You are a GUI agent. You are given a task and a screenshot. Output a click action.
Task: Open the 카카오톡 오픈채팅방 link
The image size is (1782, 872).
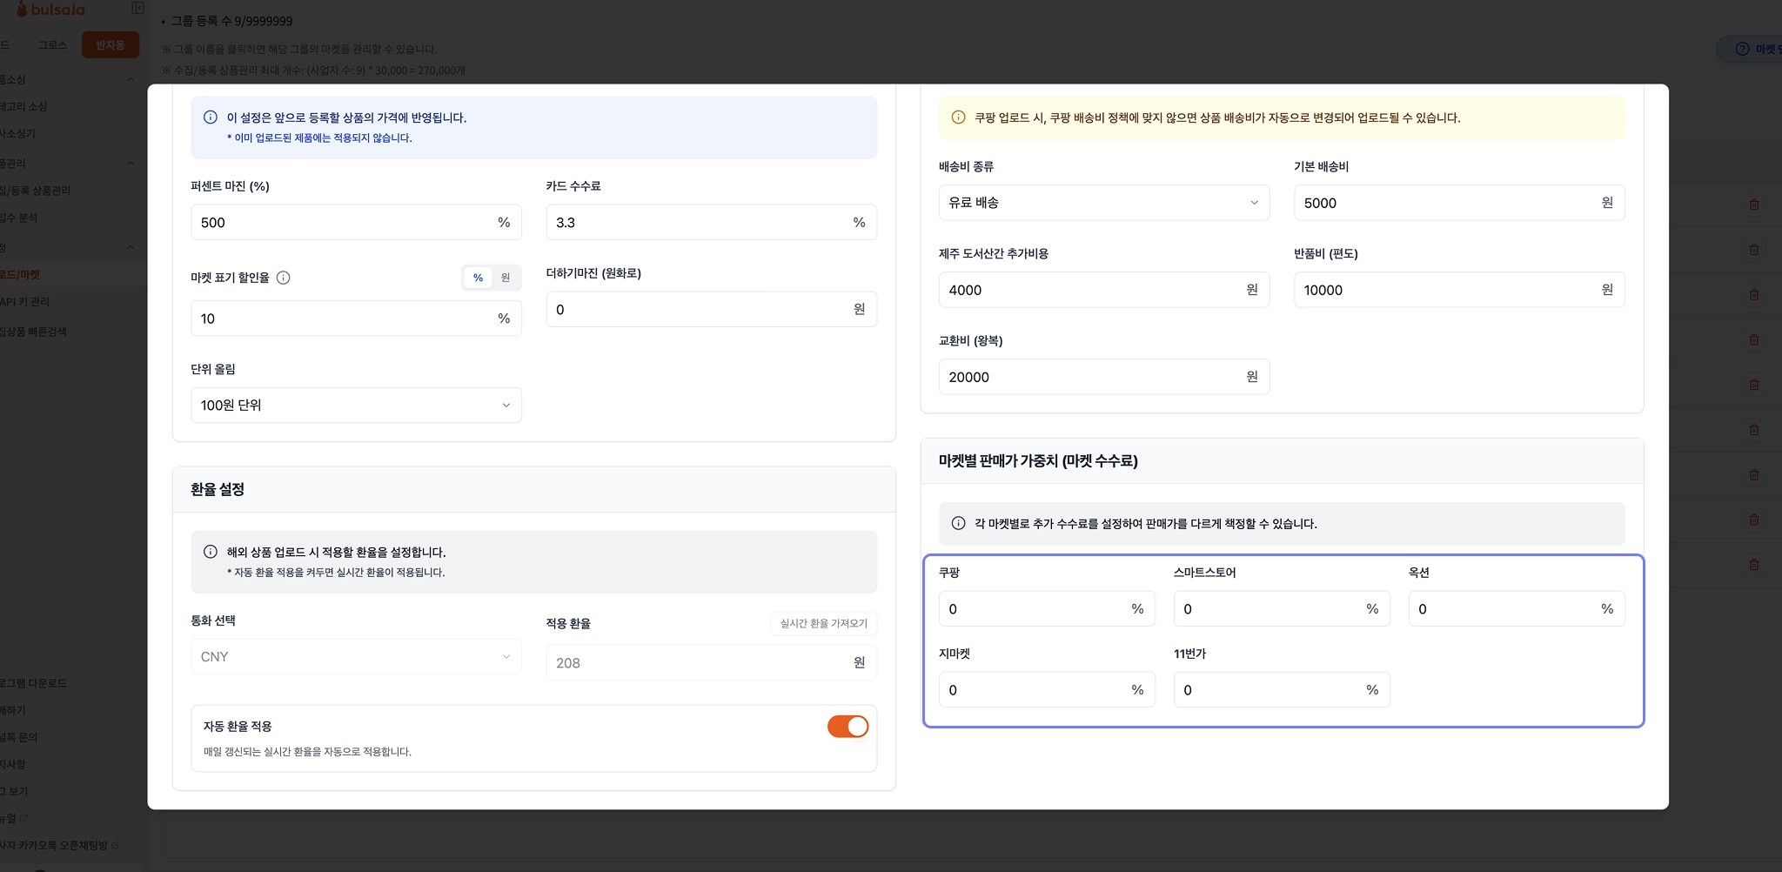point(54,845)
